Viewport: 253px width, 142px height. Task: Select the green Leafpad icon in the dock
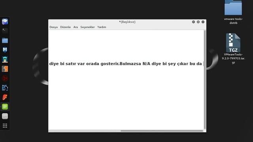(5, 107)
